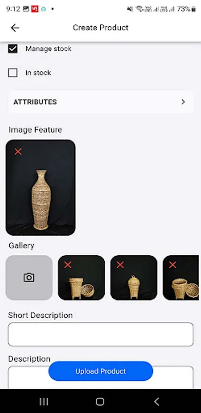This screenshot has height=413, width=201.
Task: Remove the featured vase image
Action: pos(18,151)
